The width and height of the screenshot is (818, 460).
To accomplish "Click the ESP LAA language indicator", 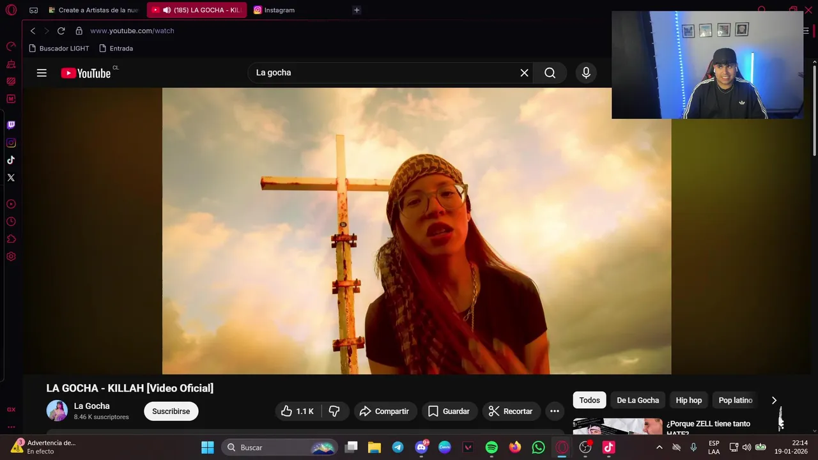I will 714,447.
